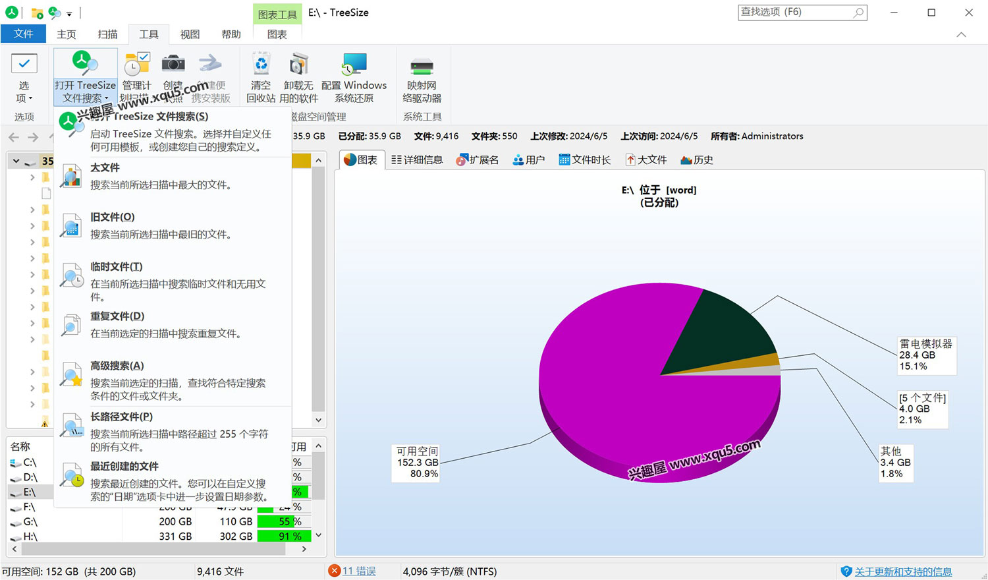Click the 名称 column header
The image size is (988, 580).
(20, 446)
